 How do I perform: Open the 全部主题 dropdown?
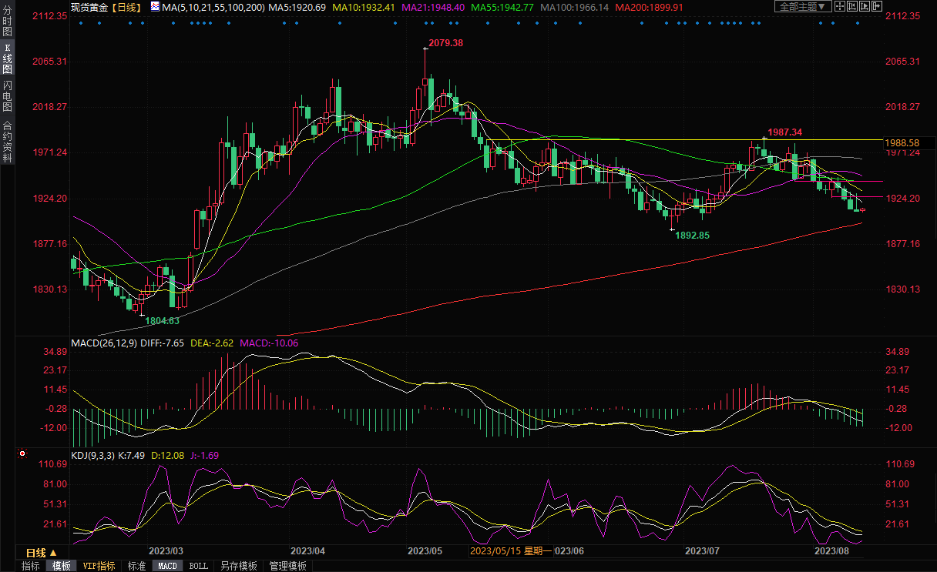click(801, 6)
